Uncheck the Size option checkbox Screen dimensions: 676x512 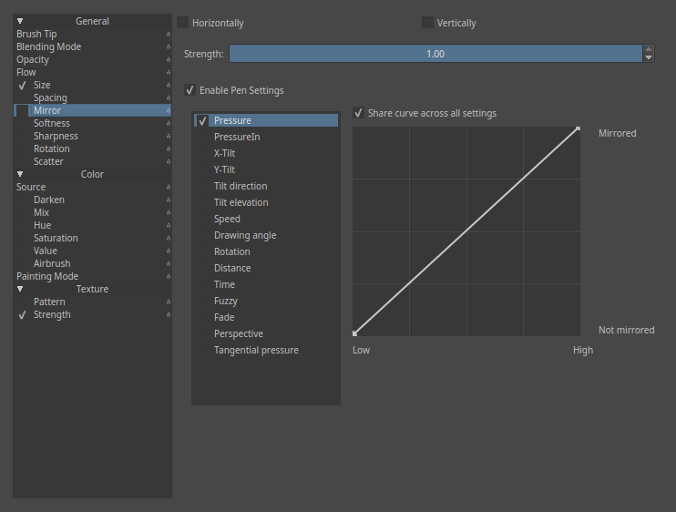[x=23, y=86]
